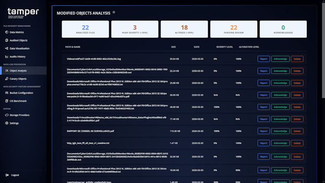Screen dimensions: 325x183
Task: Delete the Videos .log file row
Action: click(x=297, y=59)
